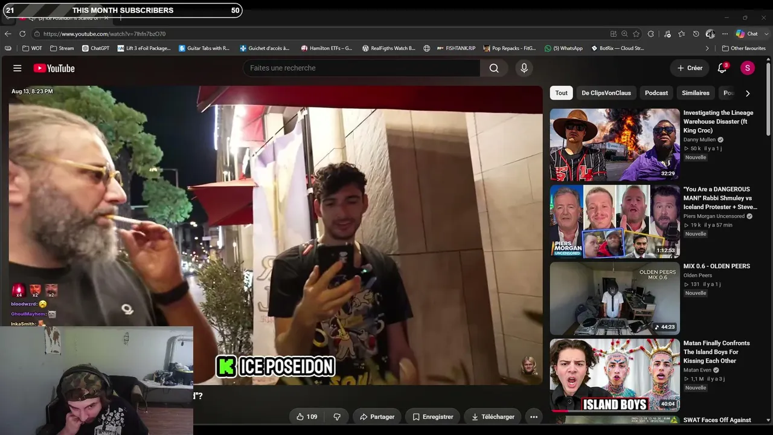The height and width of the screenshot is (435, 773).
Task: Open the browser extensions puzzle icon
Action: (x=651, y=34)
